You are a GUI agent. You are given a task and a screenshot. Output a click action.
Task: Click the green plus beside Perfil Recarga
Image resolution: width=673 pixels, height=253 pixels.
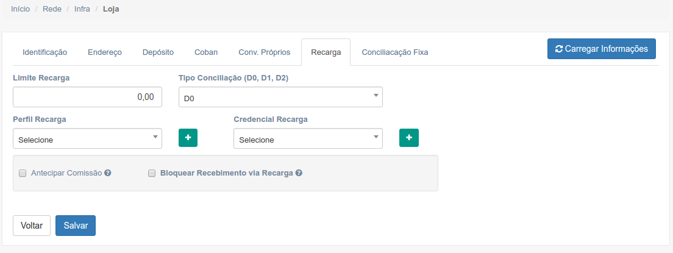[188, 138]
